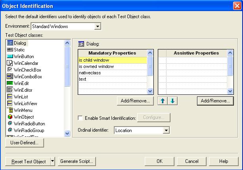243x170 pixels.
Task: Click the Test Object classes scrollbar thumb
Action: coord(67,66)
